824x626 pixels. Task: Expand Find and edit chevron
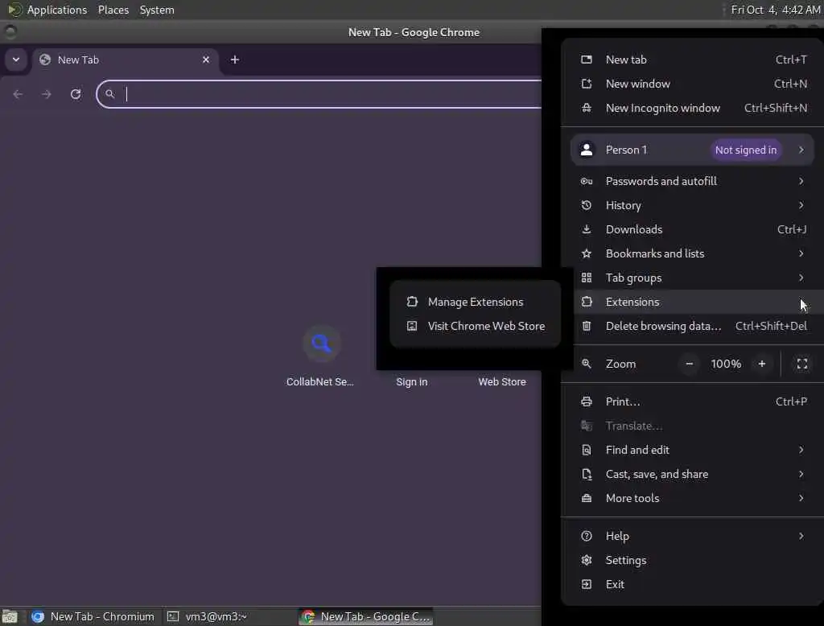pos(801,451)
